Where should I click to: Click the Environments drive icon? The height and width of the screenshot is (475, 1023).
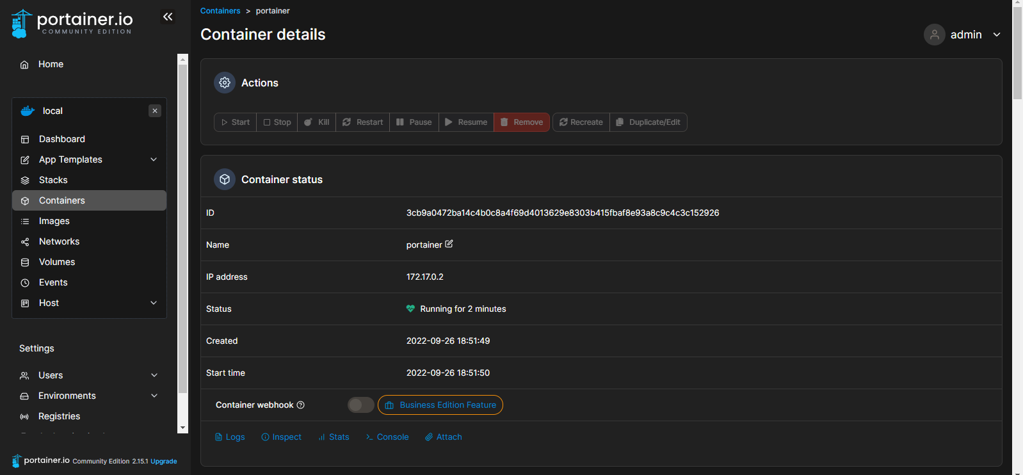[24, 396]
